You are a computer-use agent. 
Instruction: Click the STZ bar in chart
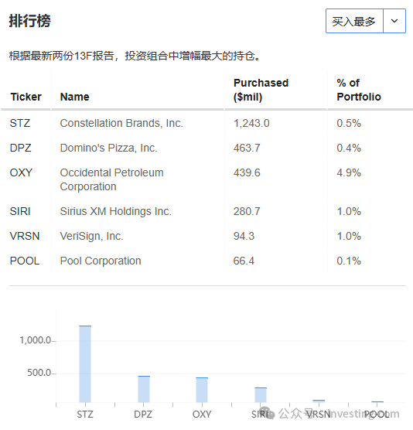coord(85,364)
